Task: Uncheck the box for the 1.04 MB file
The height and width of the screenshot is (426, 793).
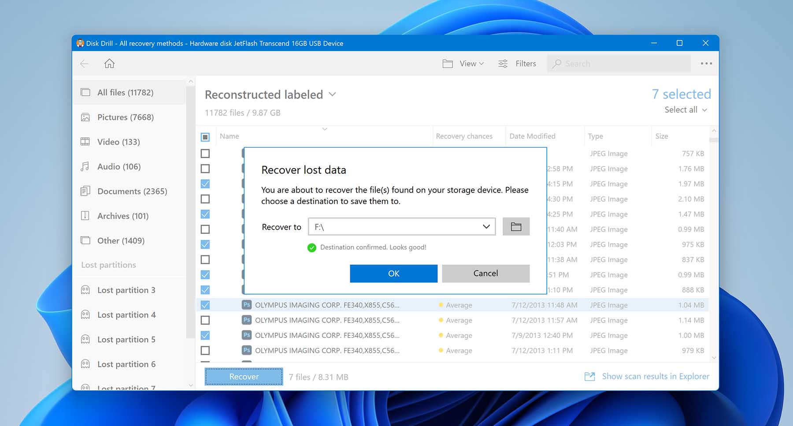Action: click(x=205, y=305)
